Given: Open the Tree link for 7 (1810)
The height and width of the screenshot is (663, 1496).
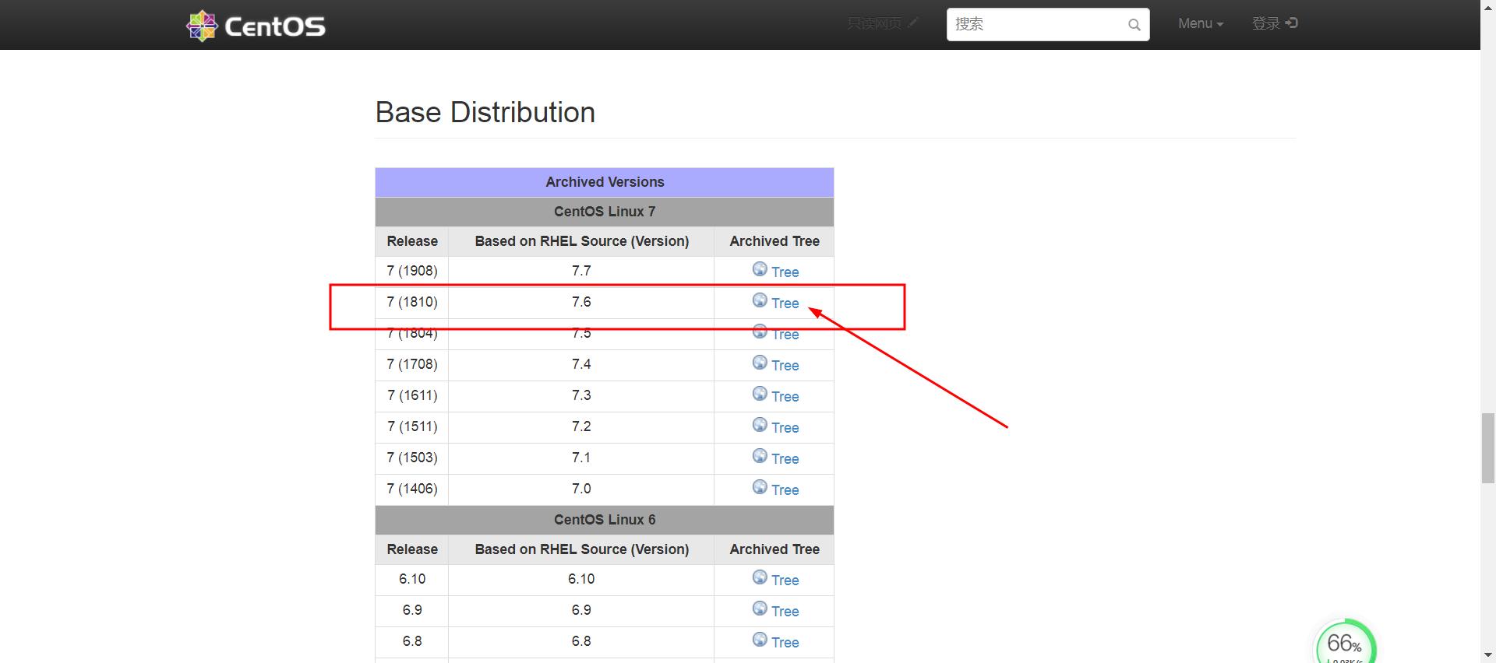Looking at the screenshot, I should click(785, 303).
